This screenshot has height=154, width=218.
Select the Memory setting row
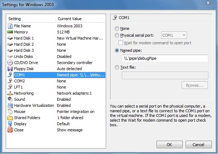(56, 32)
